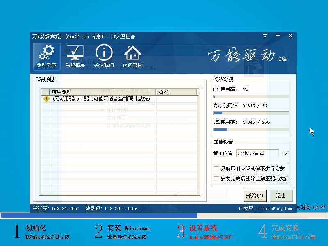Image resolution: width=328 pixels, height=246 pixels.
Task: Click the 开始(2) start button
Action: 255,196
